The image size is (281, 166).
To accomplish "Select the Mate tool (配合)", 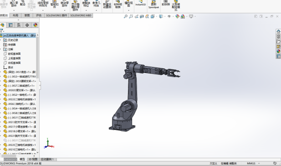I will (23, 3).
